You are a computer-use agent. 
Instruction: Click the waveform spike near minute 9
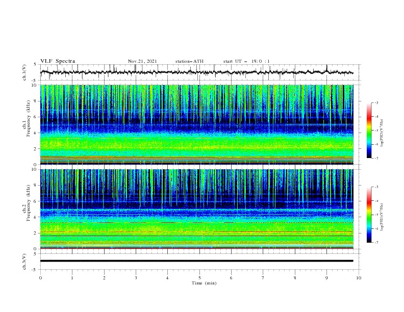(x=326, y=68)
